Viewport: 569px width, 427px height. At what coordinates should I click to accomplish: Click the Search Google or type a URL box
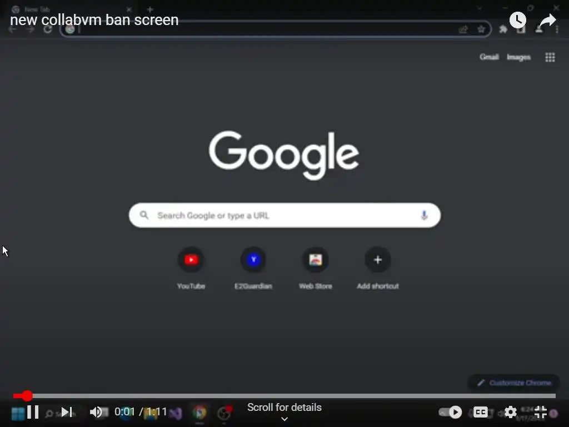click(x=285, y=215)
